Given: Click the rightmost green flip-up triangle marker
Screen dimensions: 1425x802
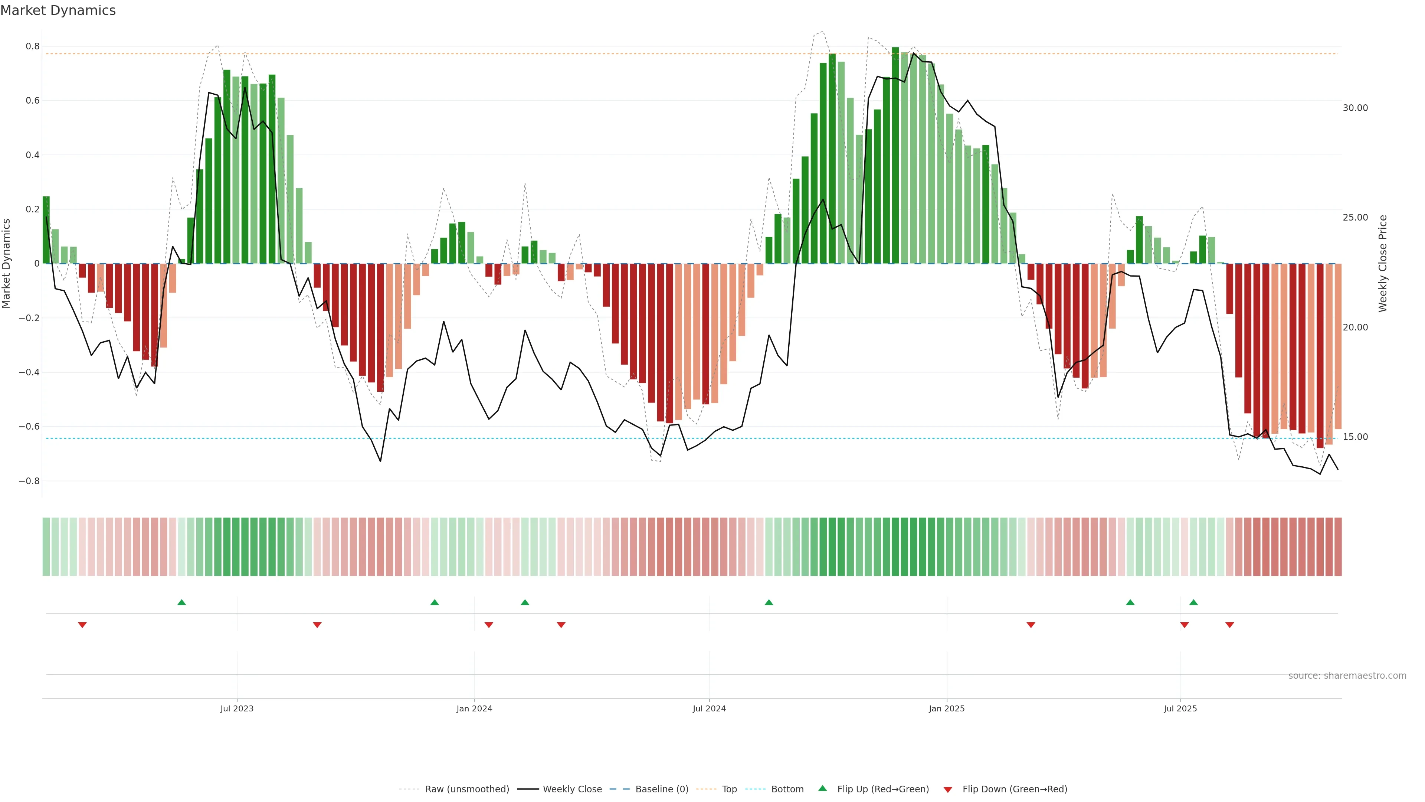Looking at the screenshot, I should coord(1194,602).
